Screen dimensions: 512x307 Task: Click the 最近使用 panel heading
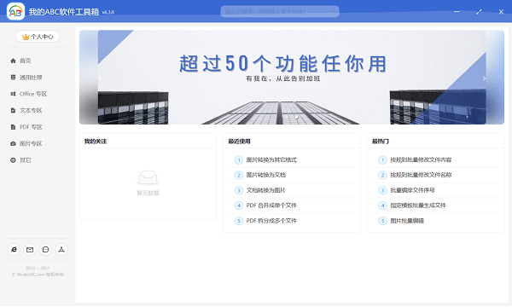pos(239,142)
